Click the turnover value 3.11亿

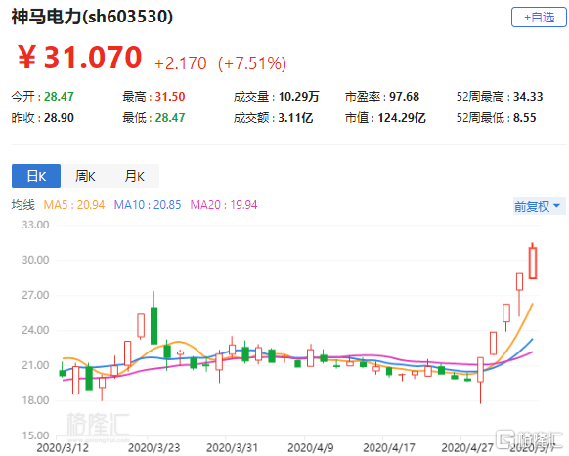coord(295,118)
